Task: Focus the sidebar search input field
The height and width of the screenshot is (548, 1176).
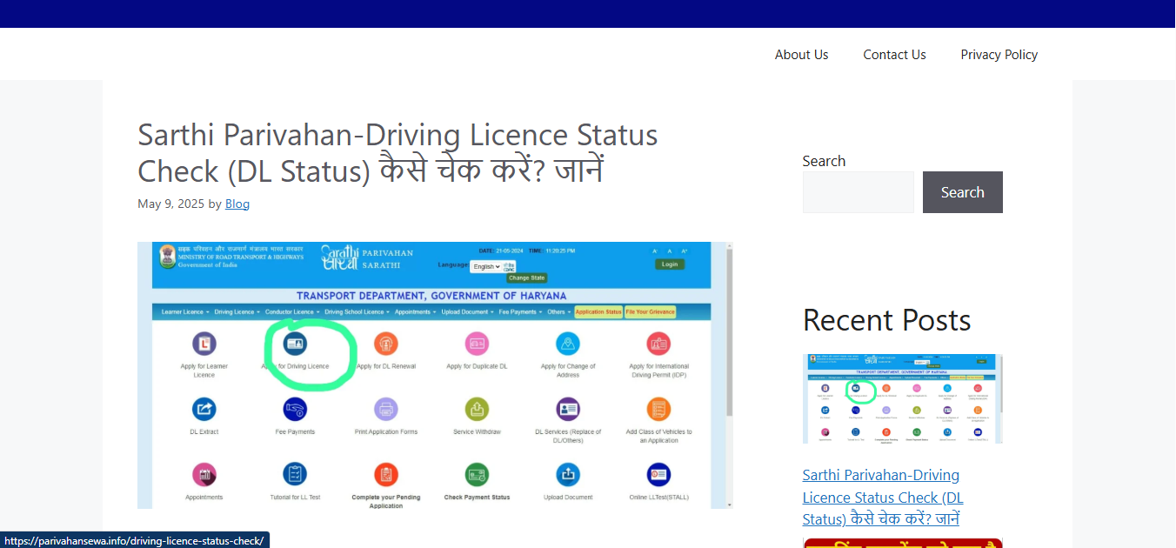Action: 859,192
